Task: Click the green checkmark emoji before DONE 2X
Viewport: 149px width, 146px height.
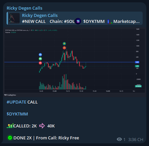Action: point(10,138)
